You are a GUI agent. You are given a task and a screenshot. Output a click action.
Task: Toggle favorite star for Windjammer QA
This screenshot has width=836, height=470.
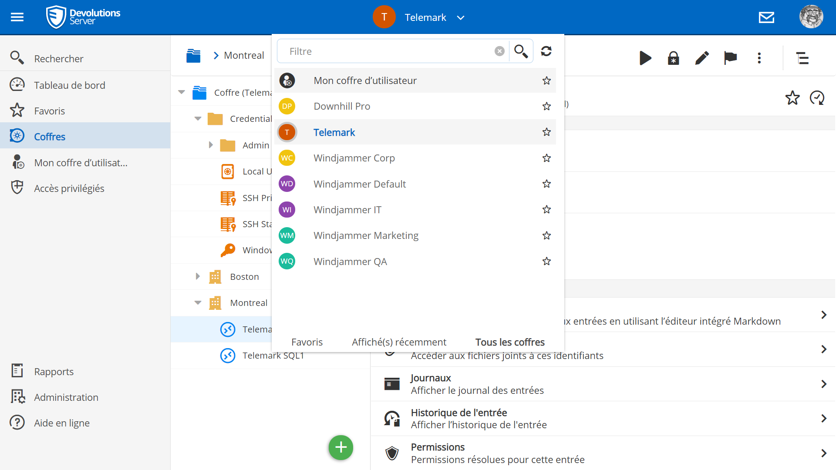(546, 261)
